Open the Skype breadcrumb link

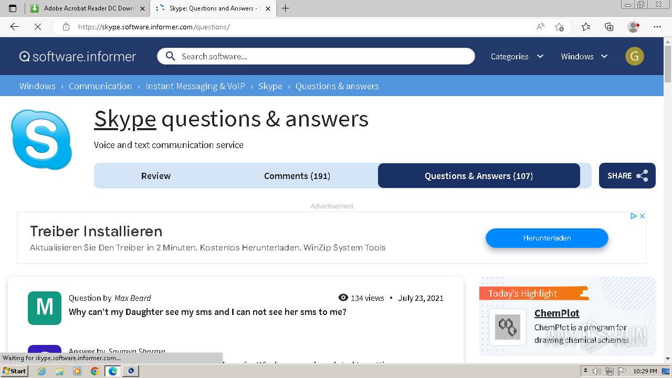270,86
